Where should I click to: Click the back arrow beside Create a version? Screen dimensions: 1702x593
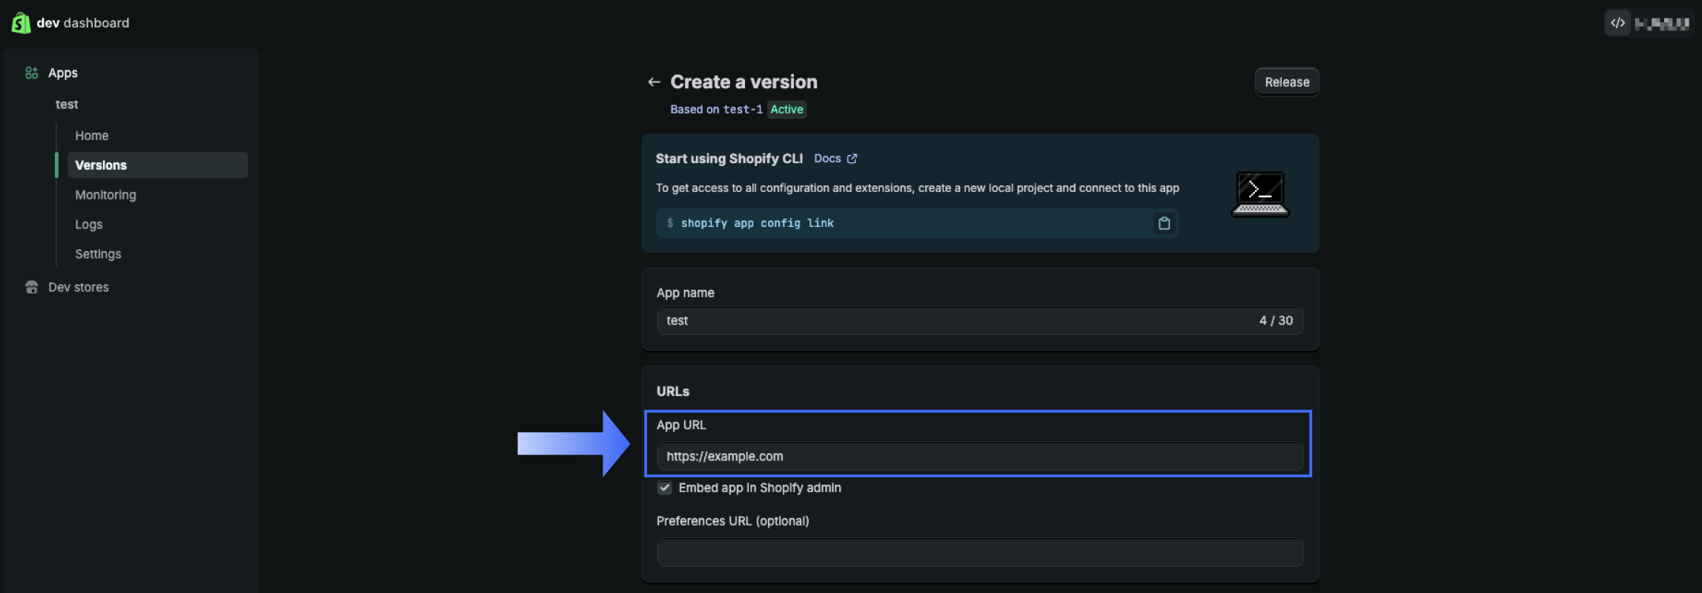(x=654, y=82)
